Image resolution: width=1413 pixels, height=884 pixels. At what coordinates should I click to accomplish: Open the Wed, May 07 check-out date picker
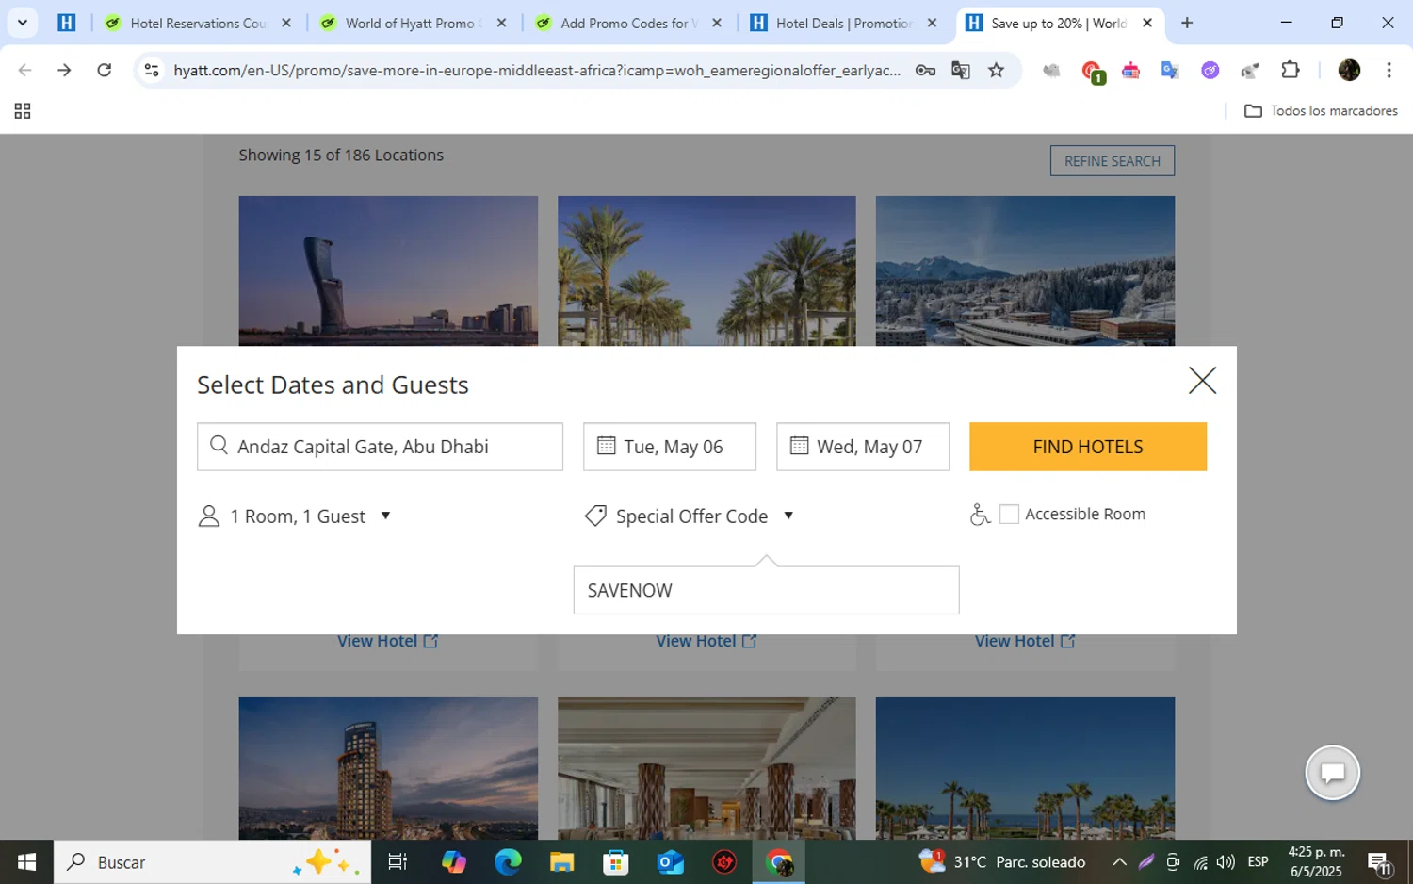862,447
